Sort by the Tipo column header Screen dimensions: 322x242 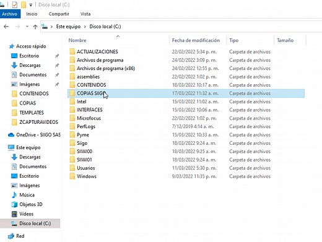coord(233,40)
